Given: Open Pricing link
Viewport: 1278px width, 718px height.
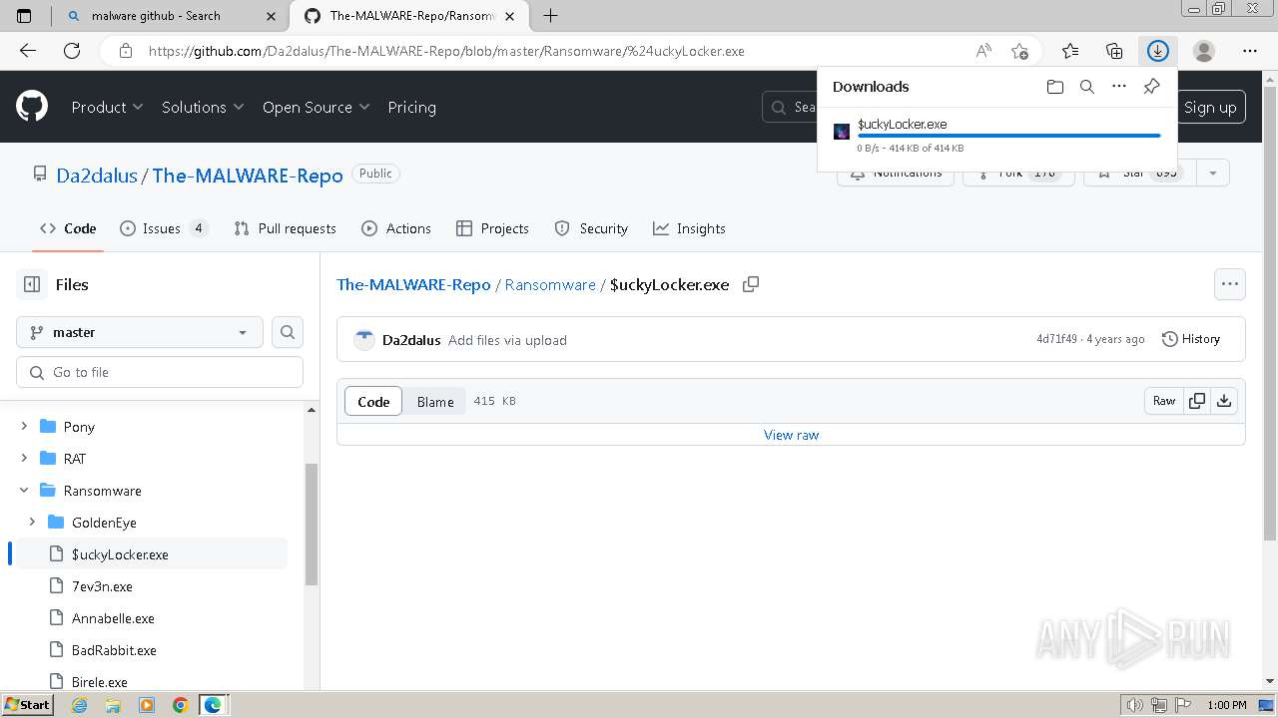Looking at the screenshot, I should click(x=411, y=107).
